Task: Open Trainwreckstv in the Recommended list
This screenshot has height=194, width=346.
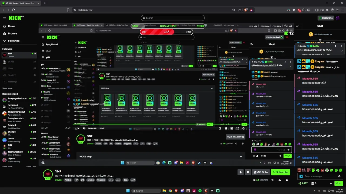Action: pos(19,153)
